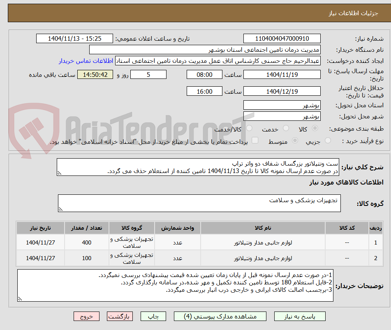
Task: Click the days remaining field showing 5
Action: [148, 74]
